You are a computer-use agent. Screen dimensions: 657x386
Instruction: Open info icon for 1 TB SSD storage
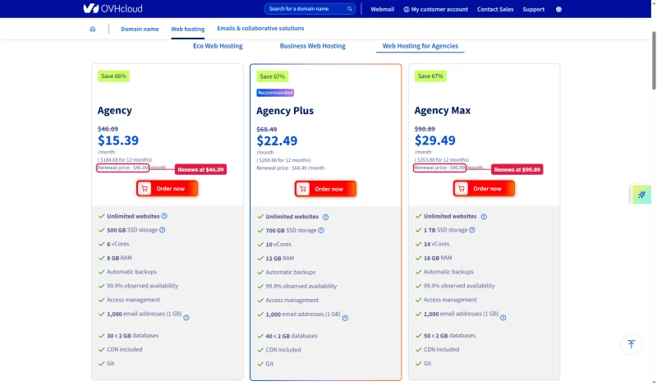[472, 230]
